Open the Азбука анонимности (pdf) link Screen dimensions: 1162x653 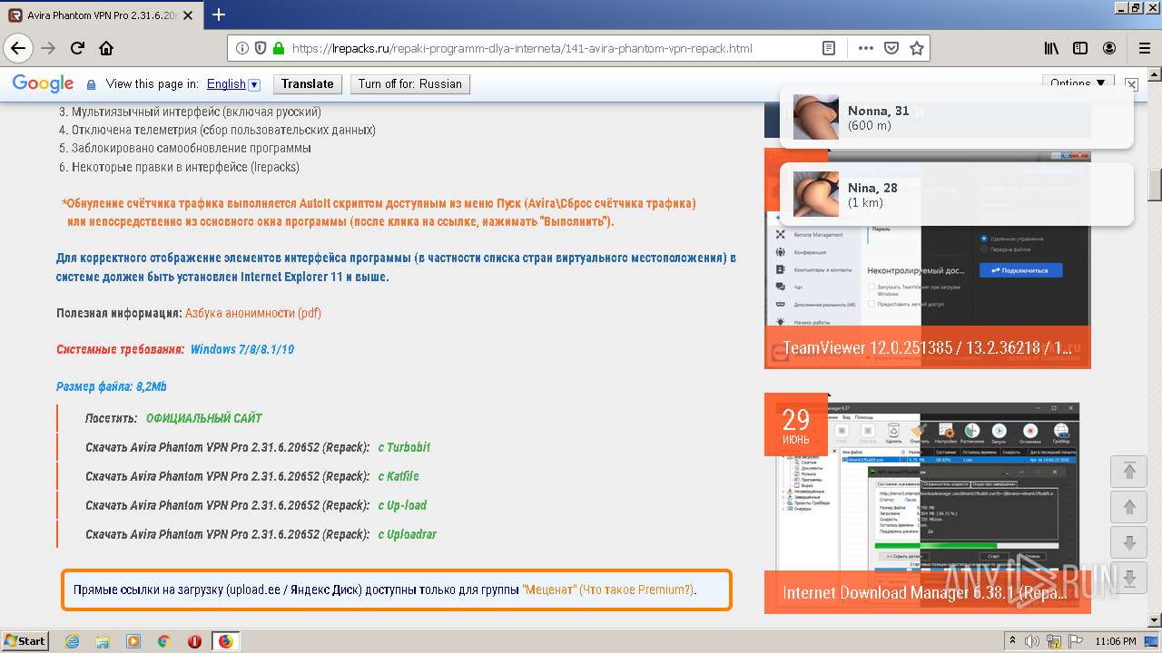click(x=253, y=313)
